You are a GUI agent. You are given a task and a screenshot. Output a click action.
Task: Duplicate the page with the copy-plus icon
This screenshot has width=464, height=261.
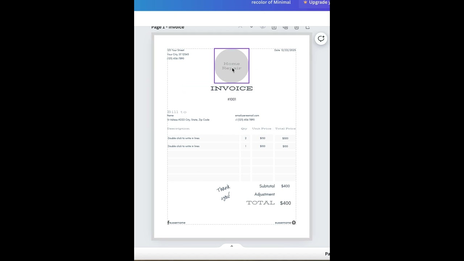click(285, 27)
